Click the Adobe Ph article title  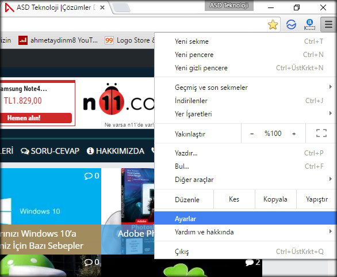[x=136, y=234]
